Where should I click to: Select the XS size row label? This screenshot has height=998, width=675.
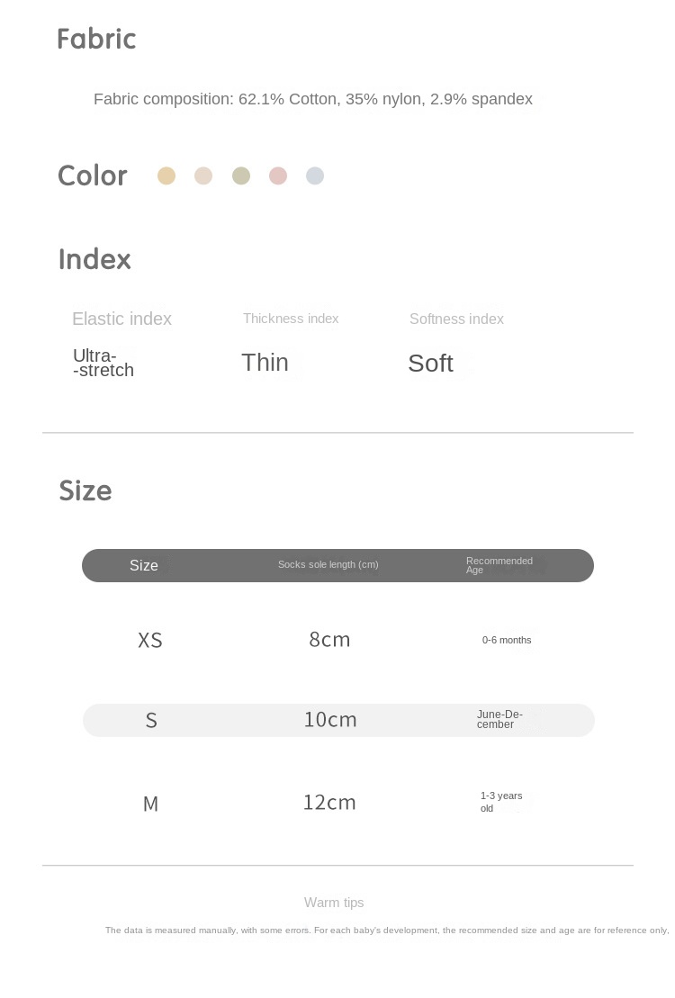(150, 640)
